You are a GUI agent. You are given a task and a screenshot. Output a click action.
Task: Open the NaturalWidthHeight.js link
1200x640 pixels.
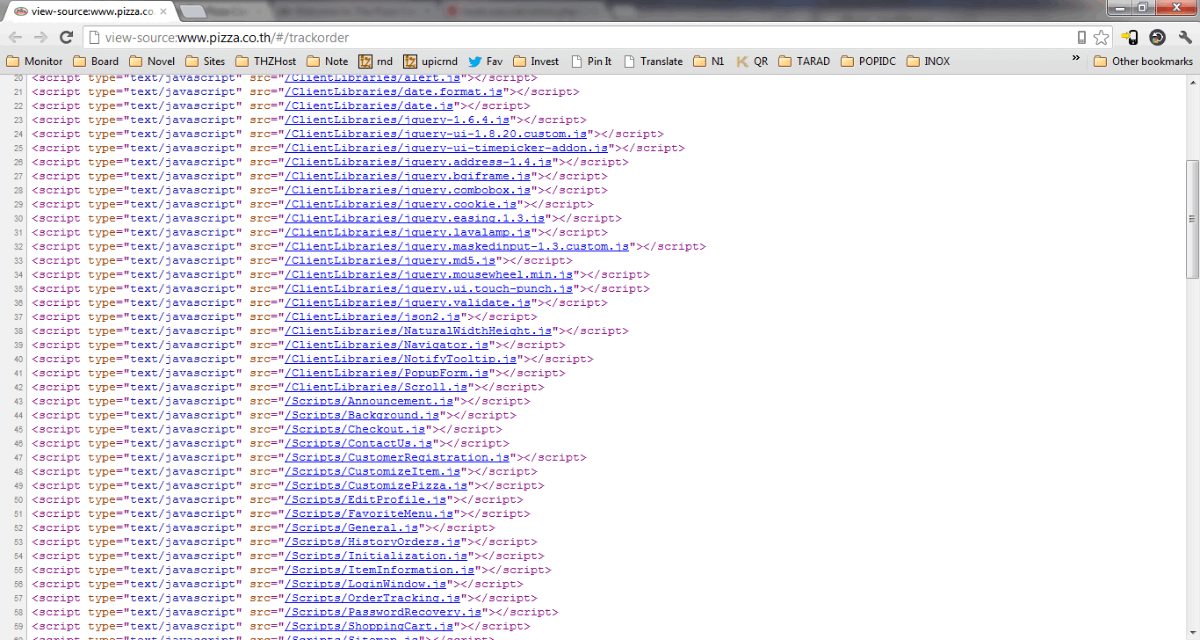(418, 331)
